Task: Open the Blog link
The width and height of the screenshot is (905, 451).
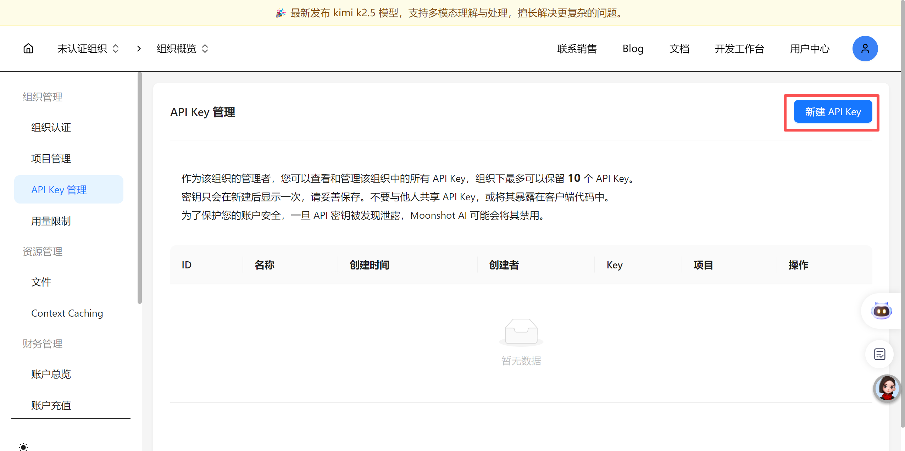Action: [x=633, y=49]
